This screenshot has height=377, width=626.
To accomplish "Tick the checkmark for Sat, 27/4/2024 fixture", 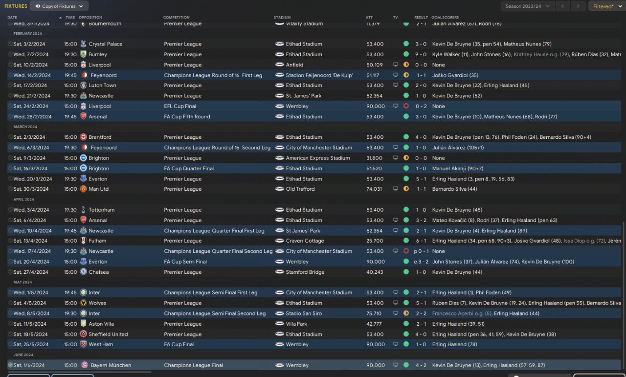I will coord(10,272).
